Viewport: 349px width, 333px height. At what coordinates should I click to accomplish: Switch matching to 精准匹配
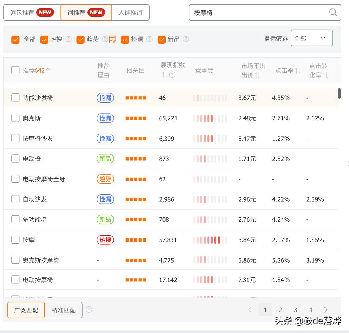64,310
